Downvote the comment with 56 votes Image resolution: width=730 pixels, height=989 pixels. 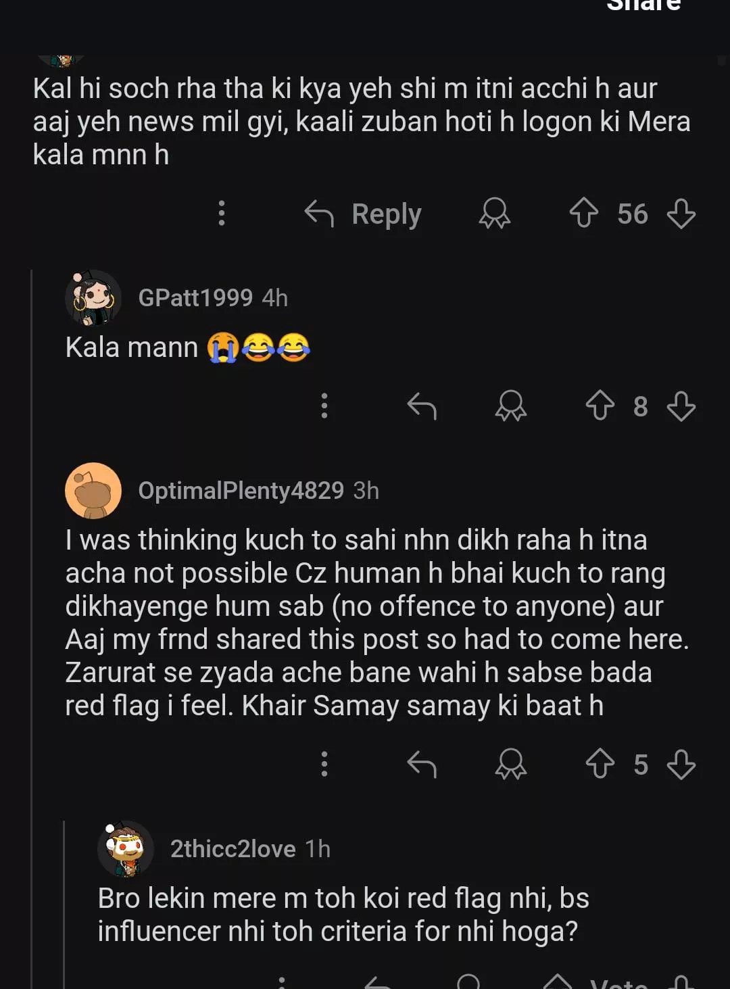coord(681,214)
